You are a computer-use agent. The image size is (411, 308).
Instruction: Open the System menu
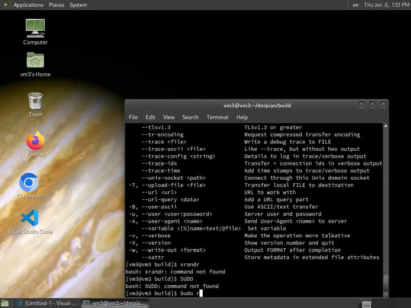coord(78,5)
